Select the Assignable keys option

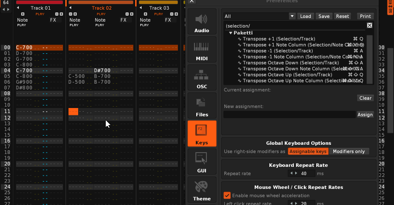pyautogui.click(x=308, y=151)
